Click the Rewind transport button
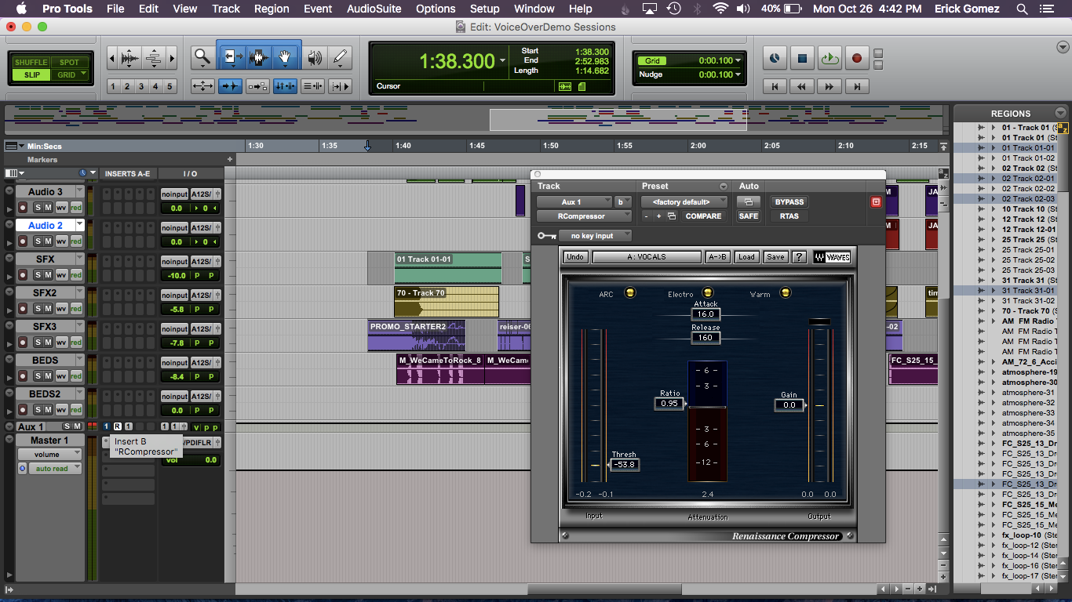 tap(802, 87)
